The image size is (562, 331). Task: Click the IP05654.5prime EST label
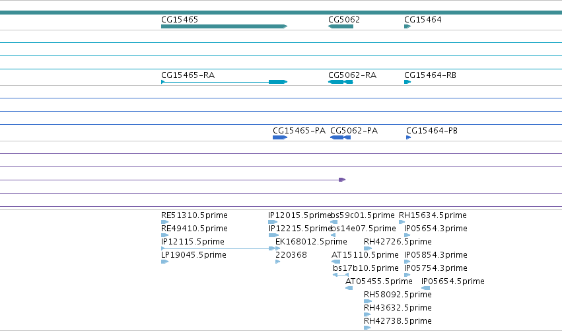coord(452,281)
